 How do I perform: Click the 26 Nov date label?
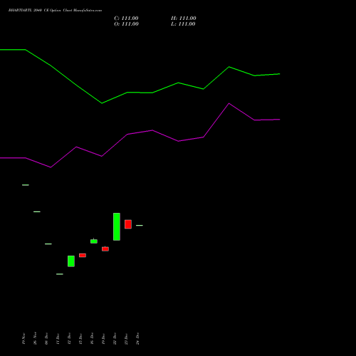click(x=35, y=338)
